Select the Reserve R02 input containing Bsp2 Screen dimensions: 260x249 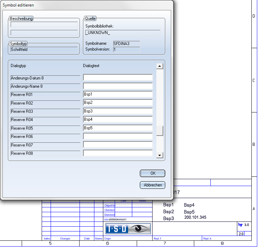[118, 102]
